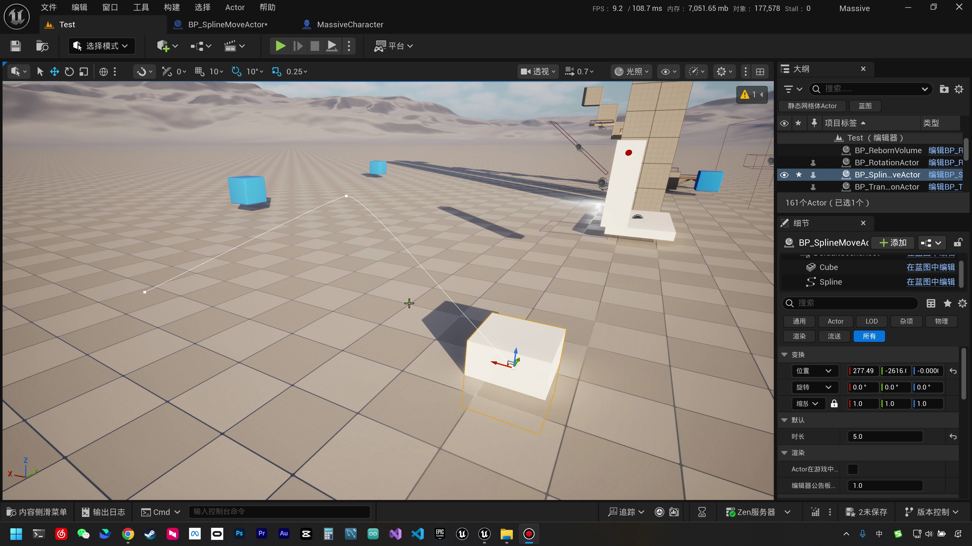
Task: Collapse the Rendering section
Action: coord(784,452)
